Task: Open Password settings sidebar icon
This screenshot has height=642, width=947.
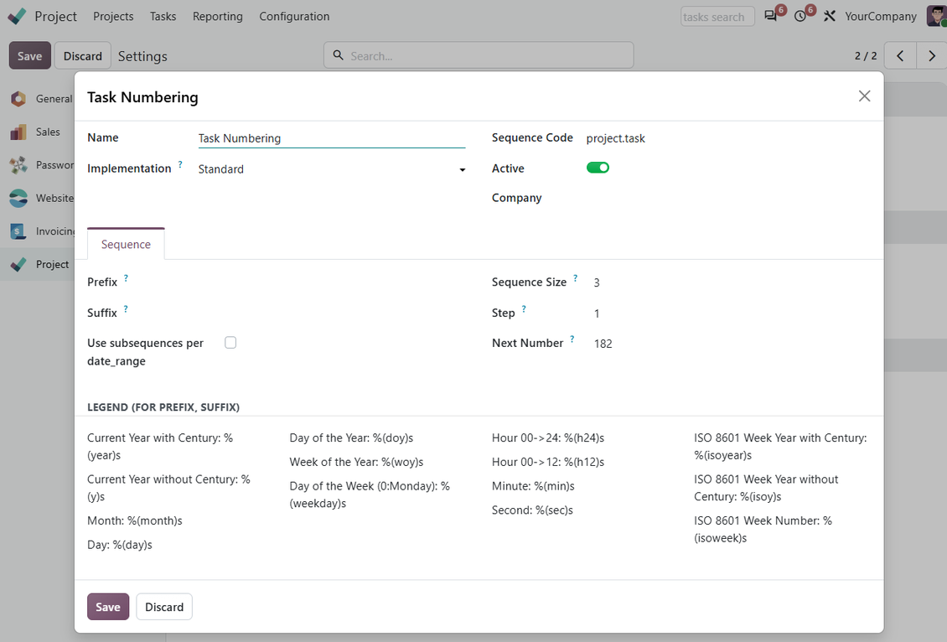Action: click(x=18, y=165)
